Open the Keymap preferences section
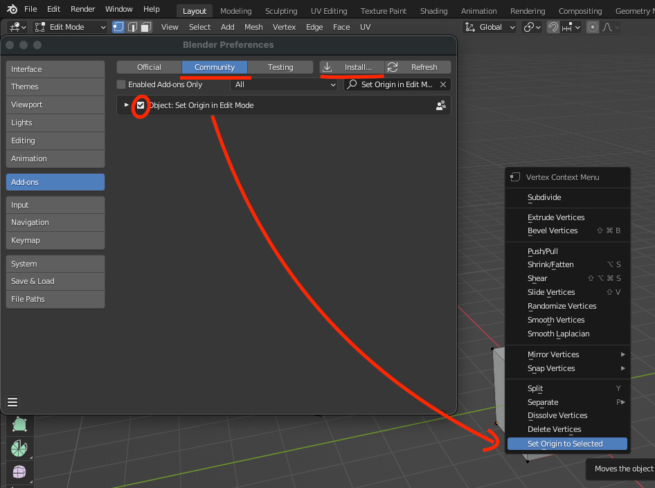This screenshot has width=655, height=488. (55, 240)
